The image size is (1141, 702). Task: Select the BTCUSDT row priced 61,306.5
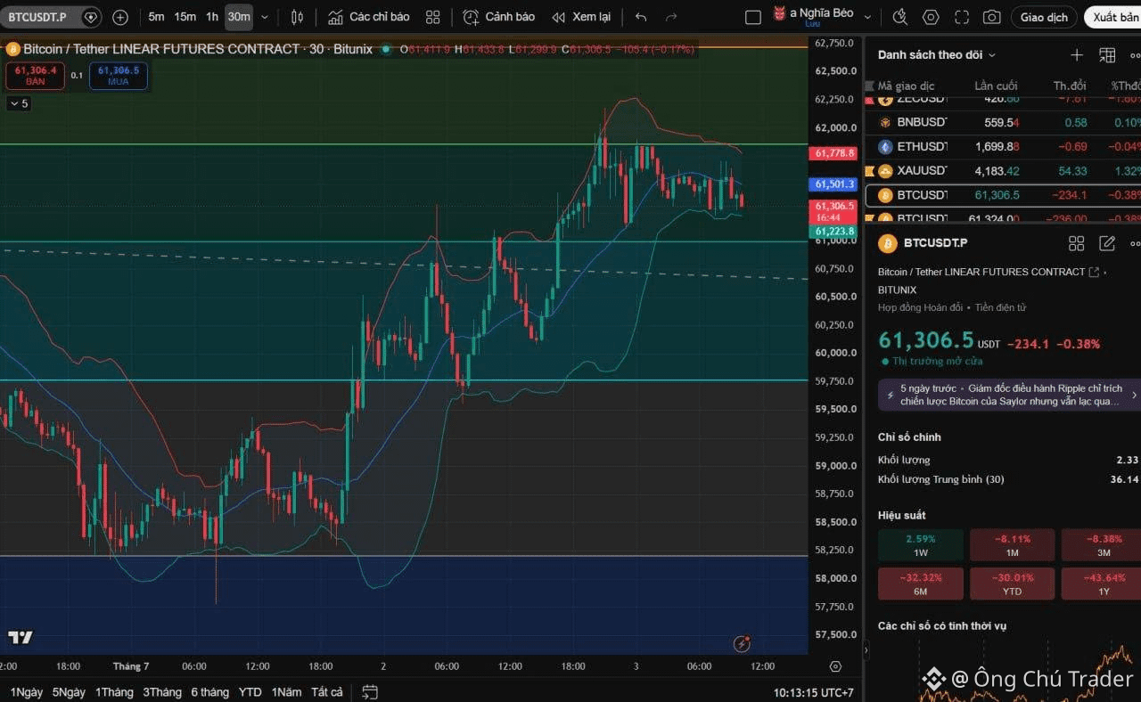(1003, 194)
